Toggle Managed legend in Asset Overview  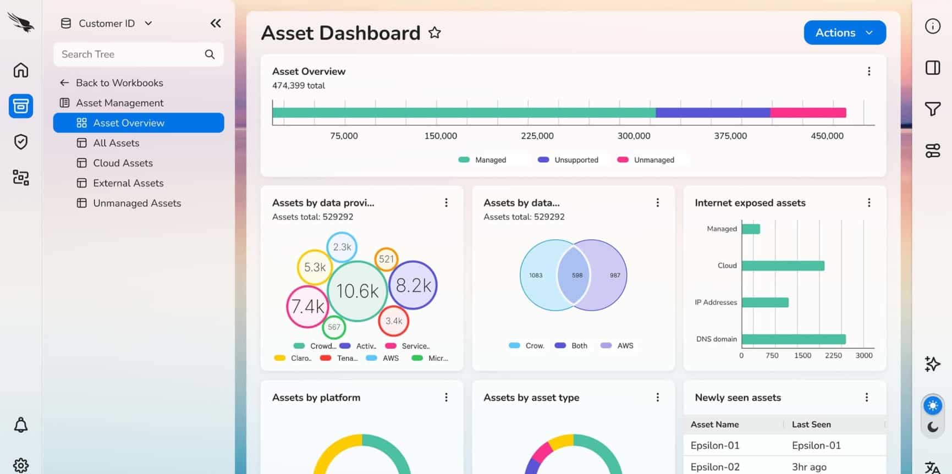click(x=482, y=160)
